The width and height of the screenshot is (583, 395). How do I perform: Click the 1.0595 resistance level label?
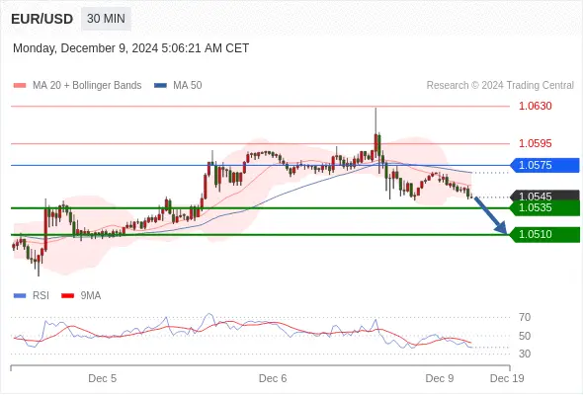(535, 143)
